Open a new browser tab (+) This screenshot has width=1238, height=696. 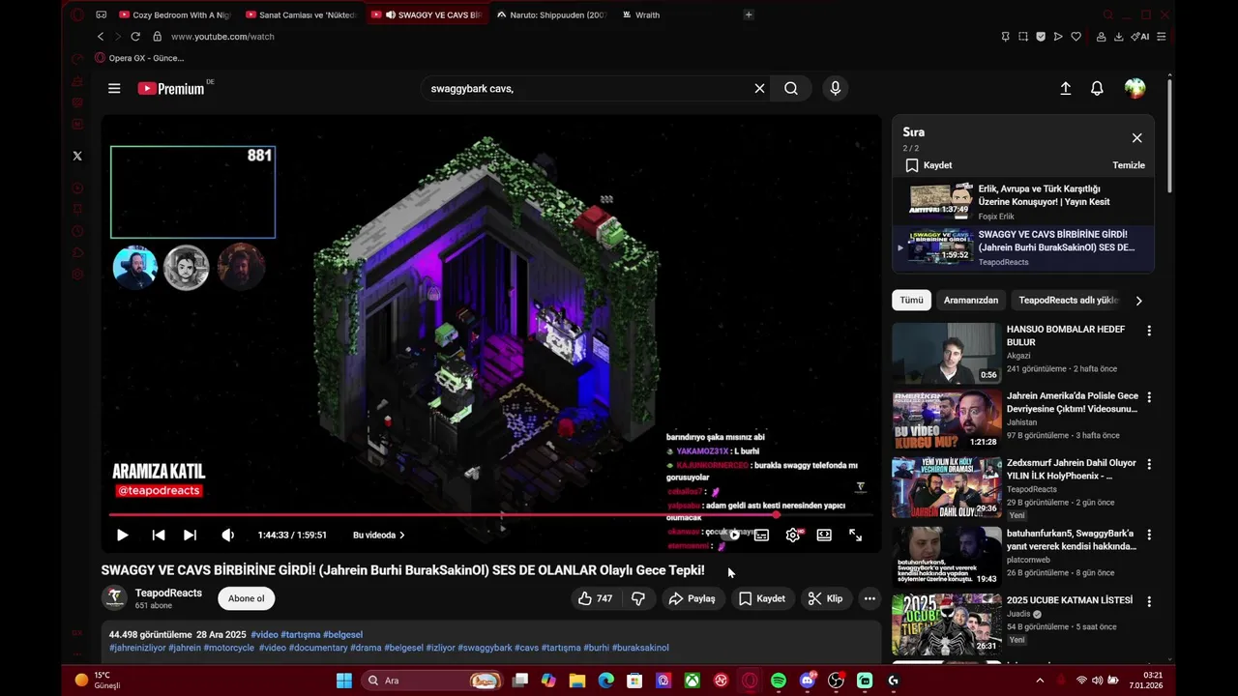coord(749,14)
